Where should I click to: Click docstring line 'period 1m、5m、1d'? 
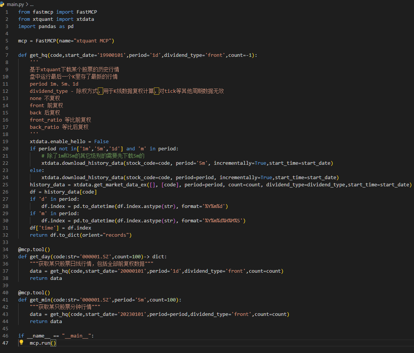tap(54, 84)
